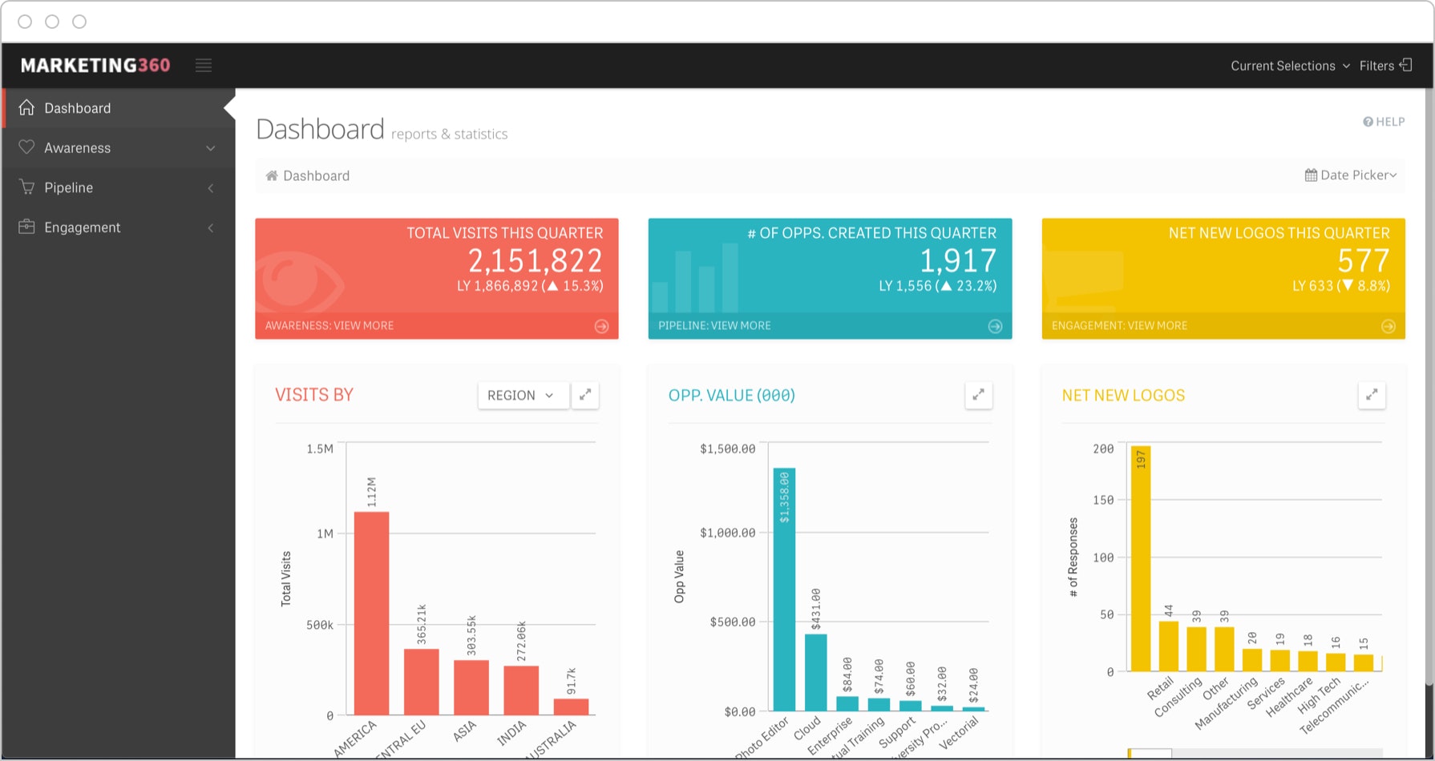Click the OPP. VALUE (000) chart title
The width and height of the screenshot is (1435, 761).
732,395
